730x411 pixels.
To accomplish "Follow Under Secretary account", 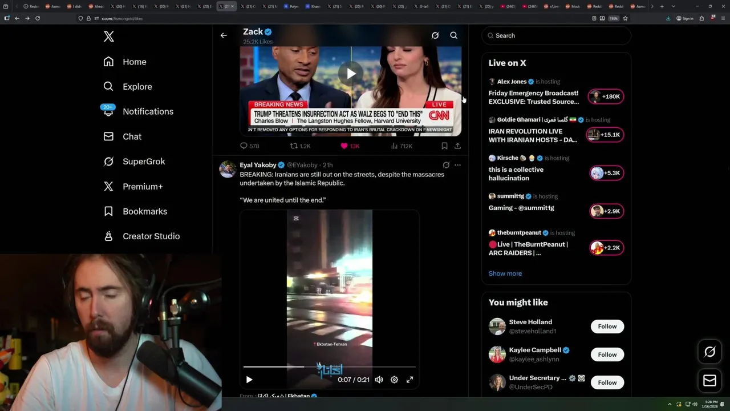I will point(607,382).
